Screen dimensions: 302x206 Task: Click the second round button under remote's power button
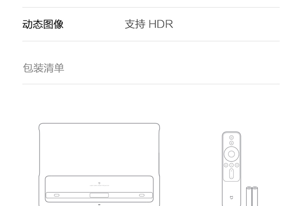click(231, 143)
